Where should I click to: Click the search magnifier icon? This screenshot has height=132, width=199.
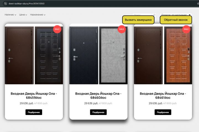154,15
